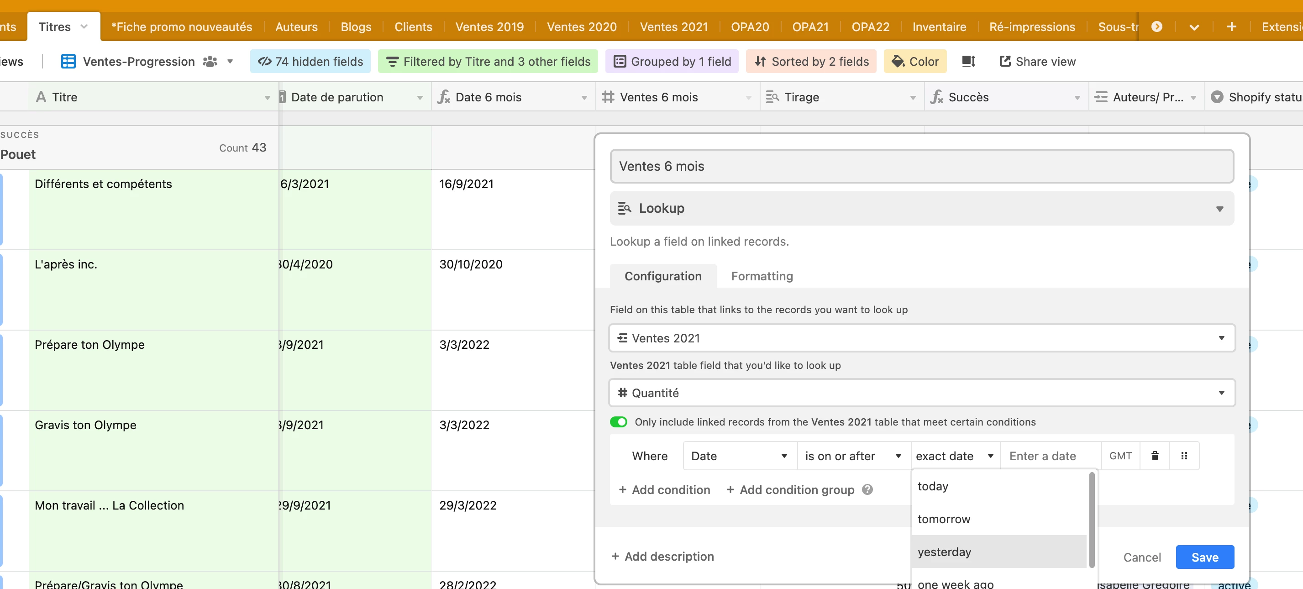This screenshot has width=1303, height=589.
Task: Open the Titre column header dropdown
Action: click(267, 98)
